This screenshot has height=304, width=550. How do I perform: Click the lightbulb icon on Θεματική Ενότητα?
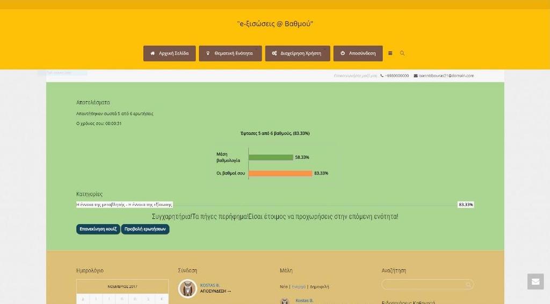(x=208, y=53)
